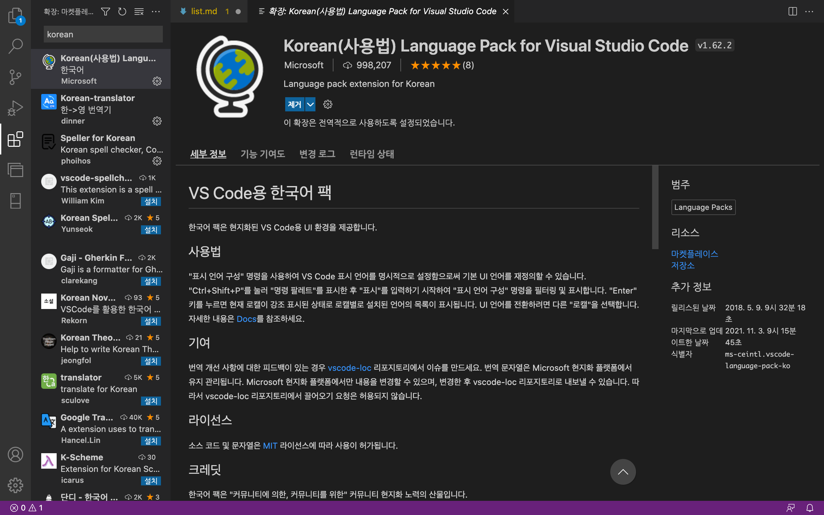Select the Language Packs category tag
The image size is (824, 515).
click(x=703, y=207)
